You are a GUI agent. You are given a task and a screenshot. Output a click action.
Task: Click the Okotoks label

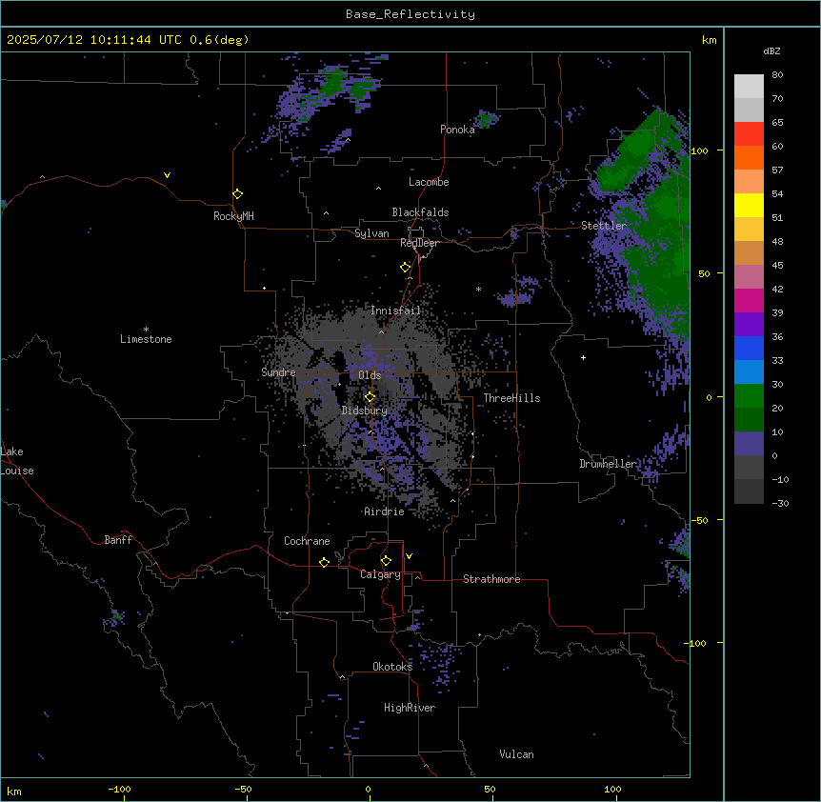[x=392, y=667]
